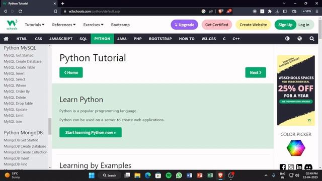Switch to the BOOTSTRAP tab in the navbar
Image resolution: width=322 pixels, height=181 pixels.
(160, 39)
